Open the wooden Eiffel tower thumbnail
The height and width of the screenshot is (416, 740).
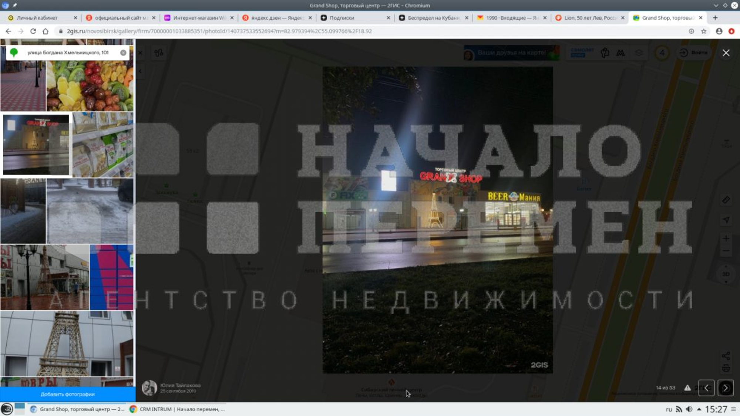tap(67, 343)
